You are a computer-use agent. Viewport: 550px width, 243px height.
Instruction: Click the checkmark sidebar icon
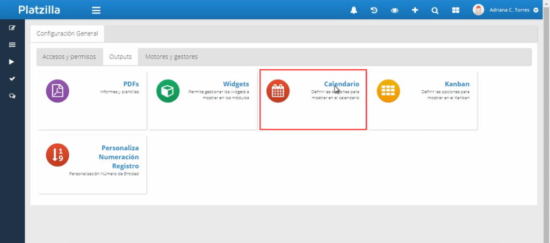point(12,79)
